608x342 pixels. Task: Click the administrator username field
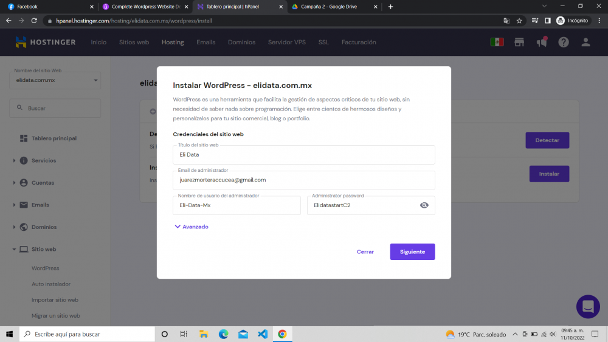tap(237, 205)
